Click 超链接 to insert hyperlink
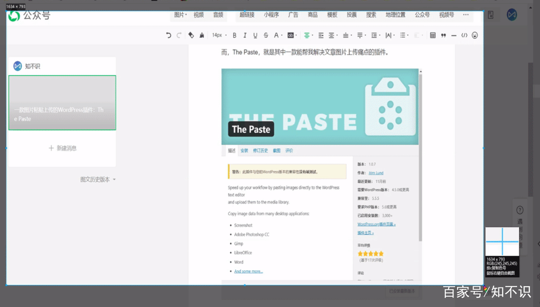540x307 pixels. tap(247, 15)
